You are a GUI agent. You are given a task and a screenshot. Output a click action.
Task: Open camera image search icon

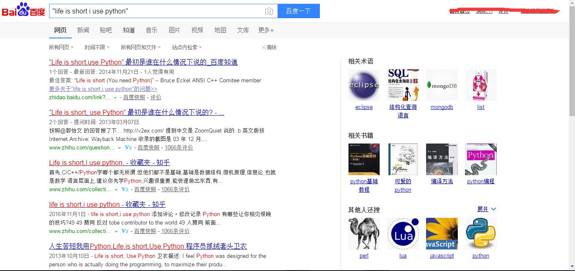269,11
